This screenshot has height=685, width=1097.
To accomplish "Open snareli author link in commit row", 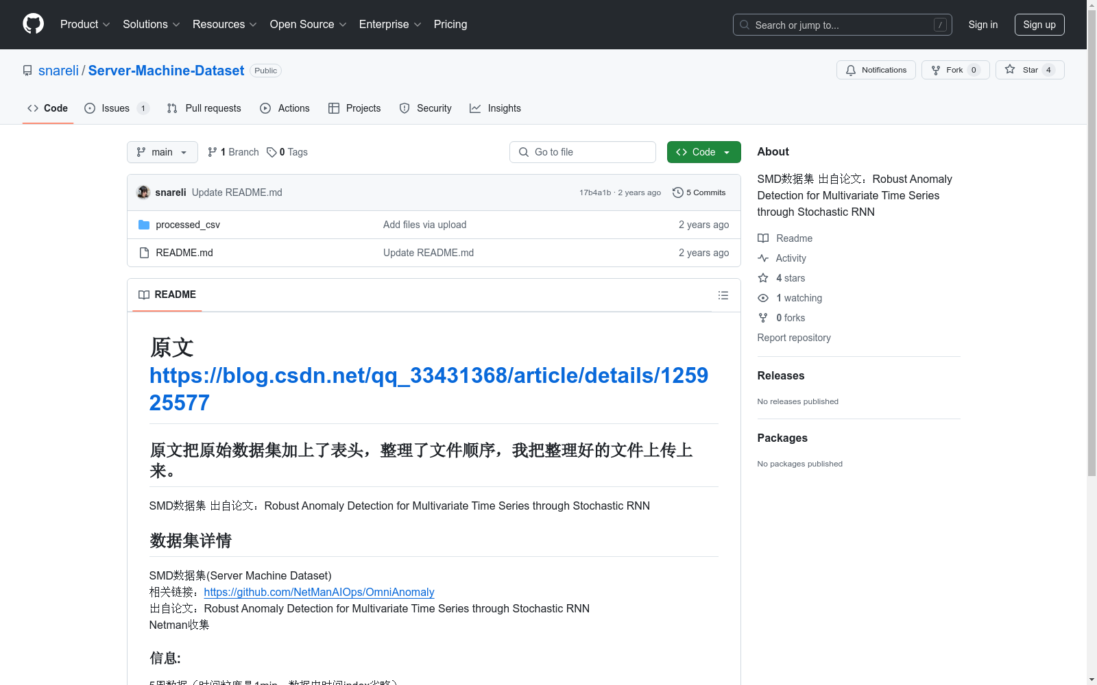I will (171, 192).
